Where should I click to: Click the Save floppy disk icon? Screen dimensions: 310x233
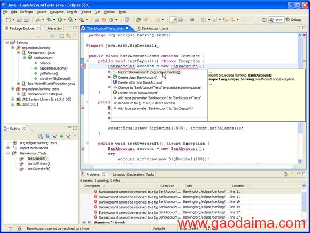coord(19,20)
